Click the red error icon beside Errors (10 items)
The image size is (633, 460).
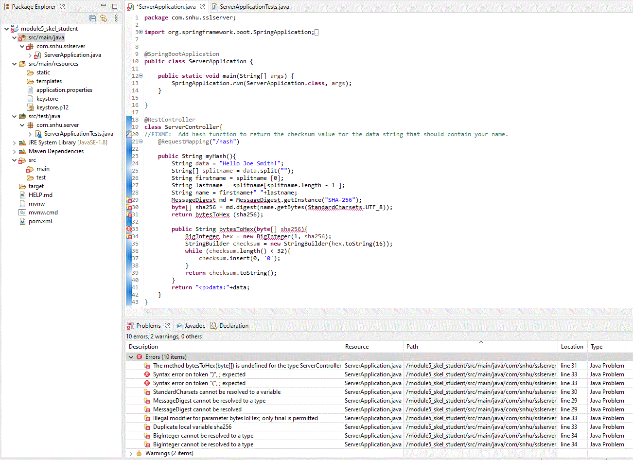pyautogui.click(x=140, y=356)
